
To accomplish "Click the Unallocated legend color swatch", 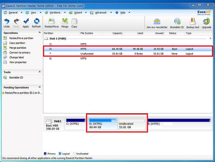I will [x=74, y=154].
